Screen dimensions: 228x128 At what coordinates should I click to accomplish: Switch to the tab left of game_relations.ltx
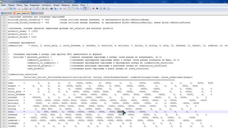6,14
